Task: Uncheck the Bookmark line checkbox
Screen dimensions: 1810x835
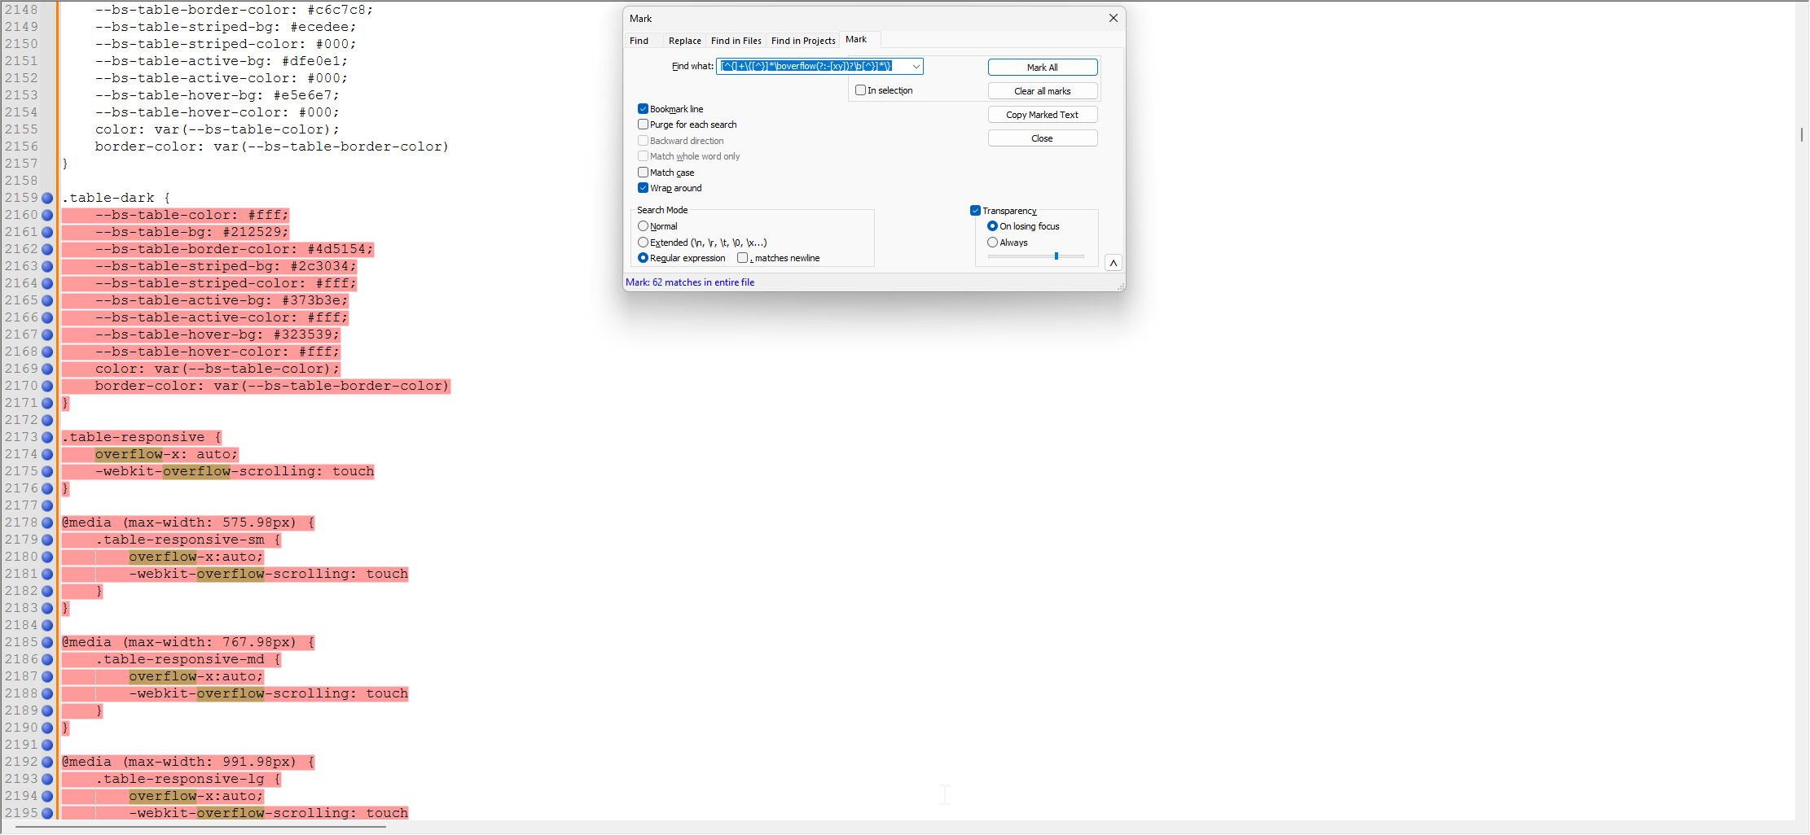Action: pyautogui.click(x=643, y=109)
